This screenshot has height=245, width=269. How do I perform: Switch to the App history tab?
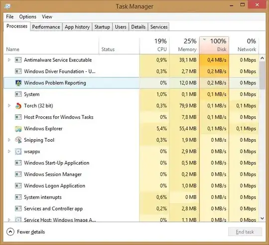(x=77, y=27)
